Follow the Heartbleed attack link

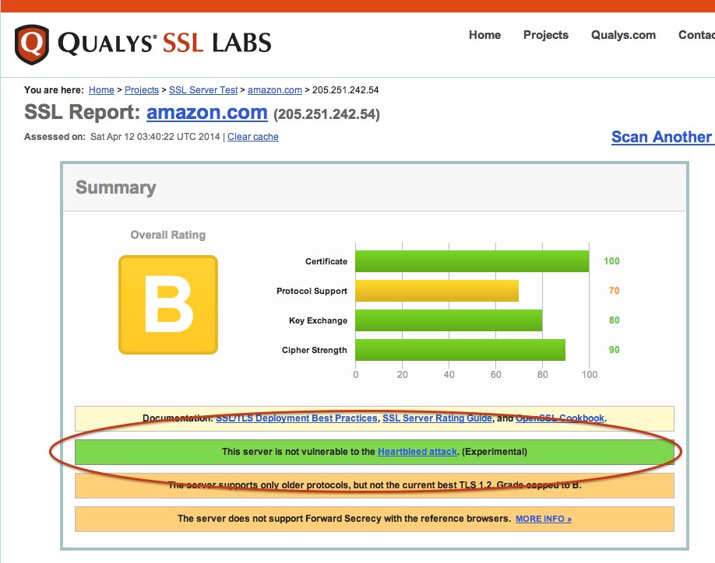click(417, 452)
